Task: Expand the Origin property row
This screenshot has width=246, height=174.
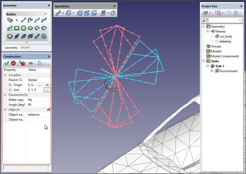Action: click(10, 85)
